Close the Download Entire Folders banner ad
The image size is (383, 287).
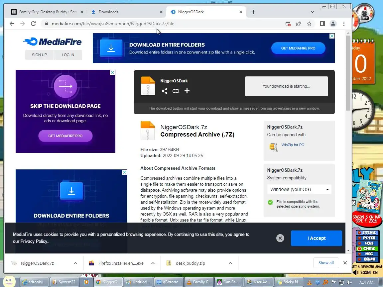[332, 36]
